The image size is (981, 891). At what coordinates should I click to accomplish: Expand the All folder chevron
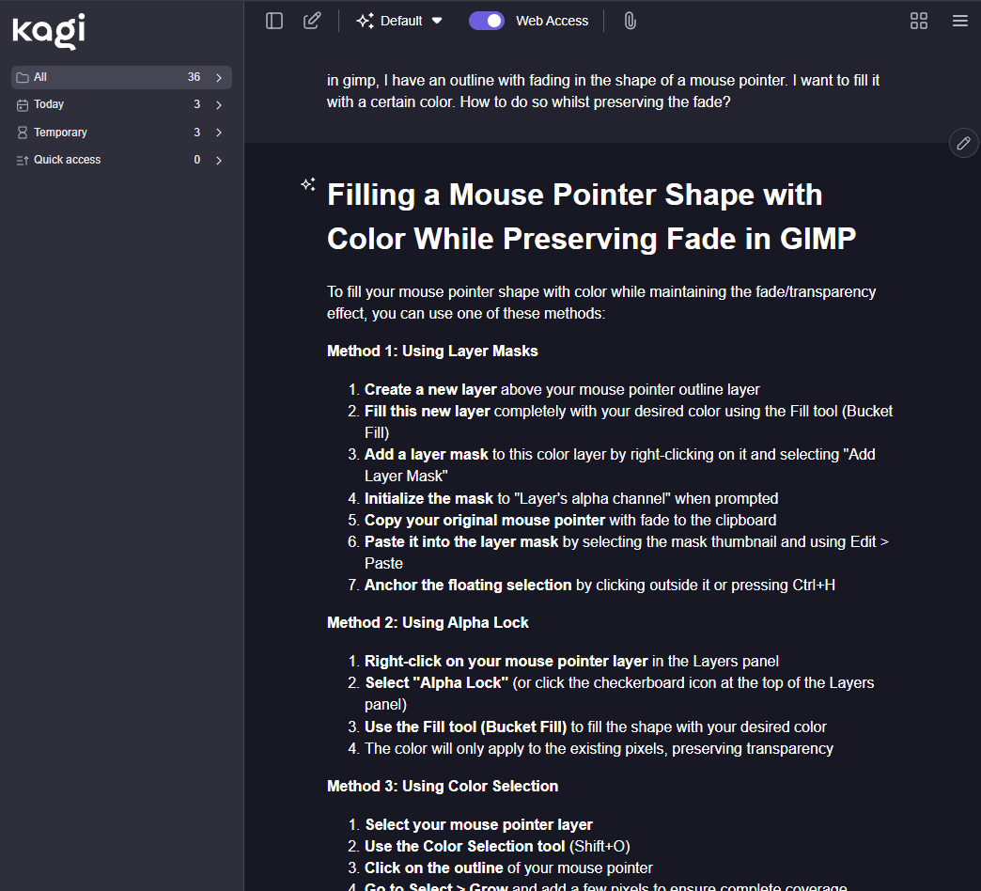[219, 77]
